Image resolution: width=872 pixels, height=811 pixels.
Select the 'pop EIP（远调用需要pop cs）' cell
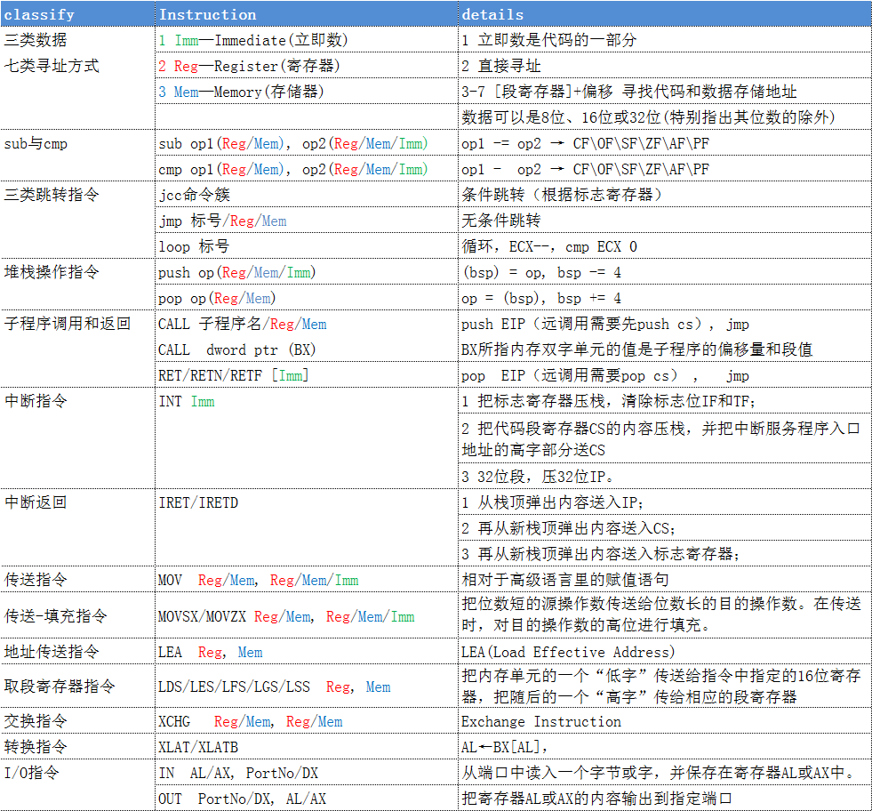click(665, 375)
